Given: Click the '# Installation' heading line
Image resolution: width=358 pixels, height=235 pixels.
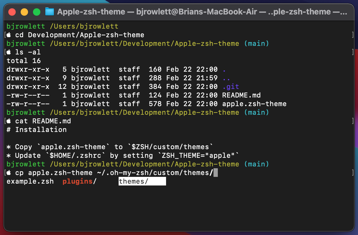Looking at the screenshot, I should tap(37, 130).
